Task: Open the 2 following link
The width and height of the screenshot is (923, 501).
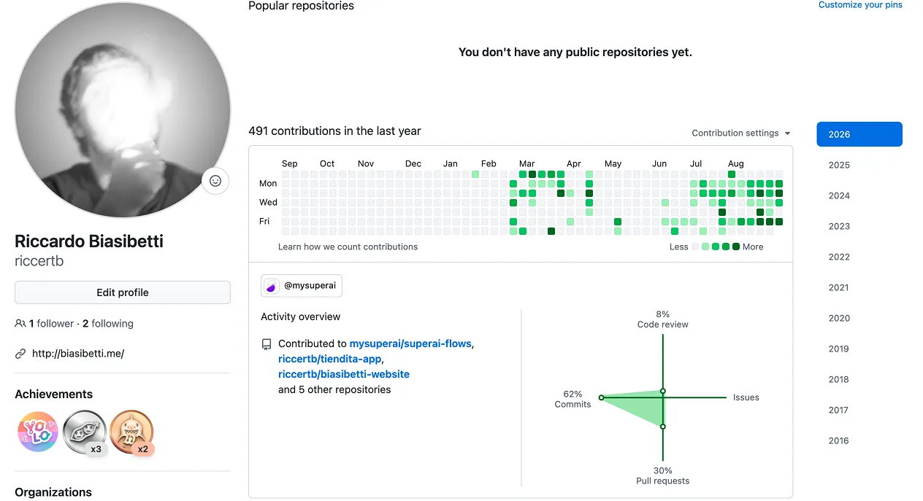Action: click(108, 323)
